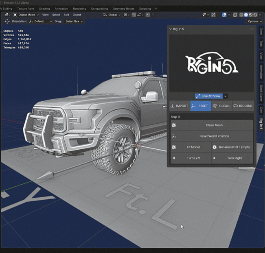Viewport: 265px width, 253px height.
Task: Click the Clean Mesh button
Action: tap(212, 125)
